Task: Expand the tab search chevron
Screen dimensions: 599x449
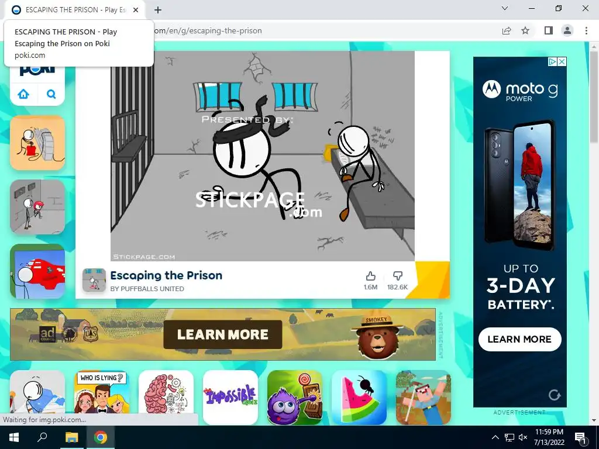Action: [505, 8]
